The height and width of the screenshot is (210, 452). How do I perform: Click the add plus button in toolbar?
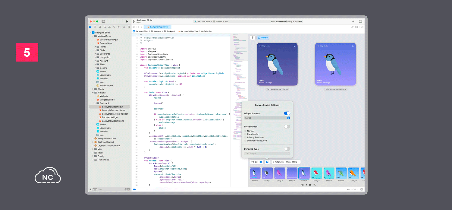pos(353,21)
